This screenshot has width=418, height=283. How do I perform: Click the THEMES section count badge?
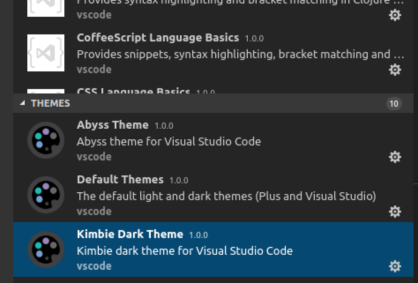[x=395, y=104]
